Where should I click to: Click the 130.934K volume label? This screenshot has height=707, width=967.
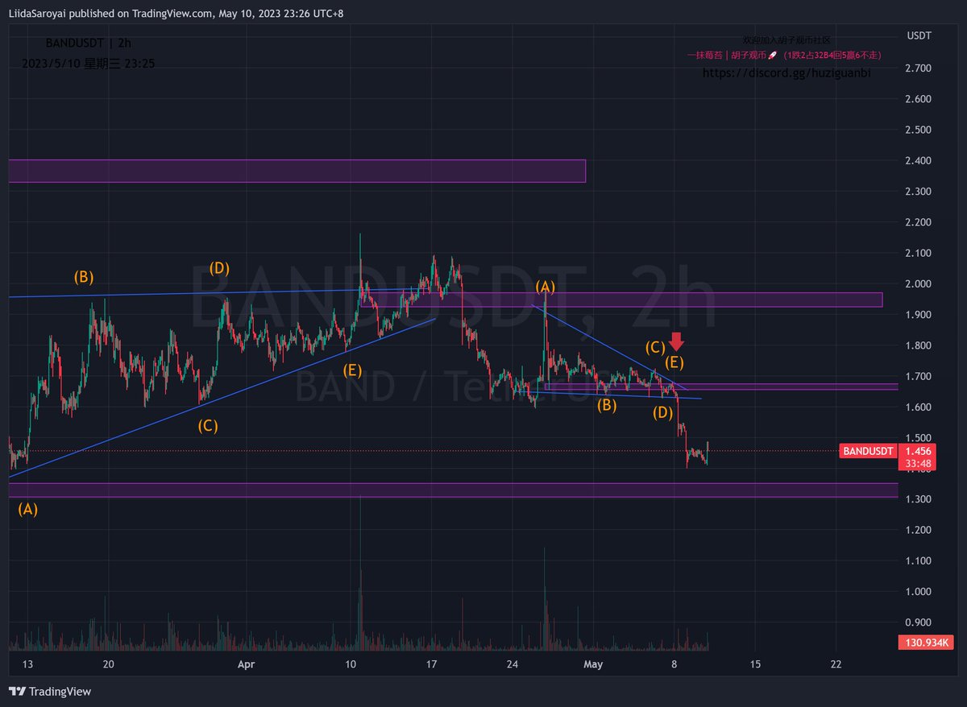925,643
